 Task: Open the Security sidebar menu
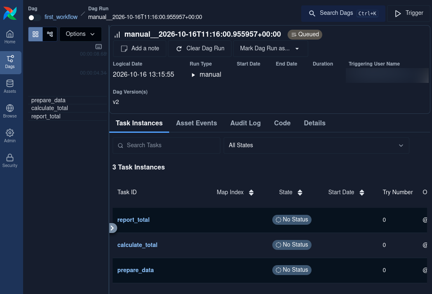click(10, 161)
